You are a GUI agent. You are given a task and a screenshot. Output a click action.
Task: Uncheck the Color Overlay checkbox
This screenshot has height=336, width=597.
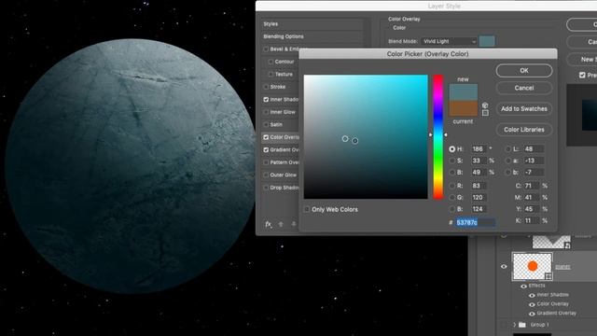(x=266, y=137)
